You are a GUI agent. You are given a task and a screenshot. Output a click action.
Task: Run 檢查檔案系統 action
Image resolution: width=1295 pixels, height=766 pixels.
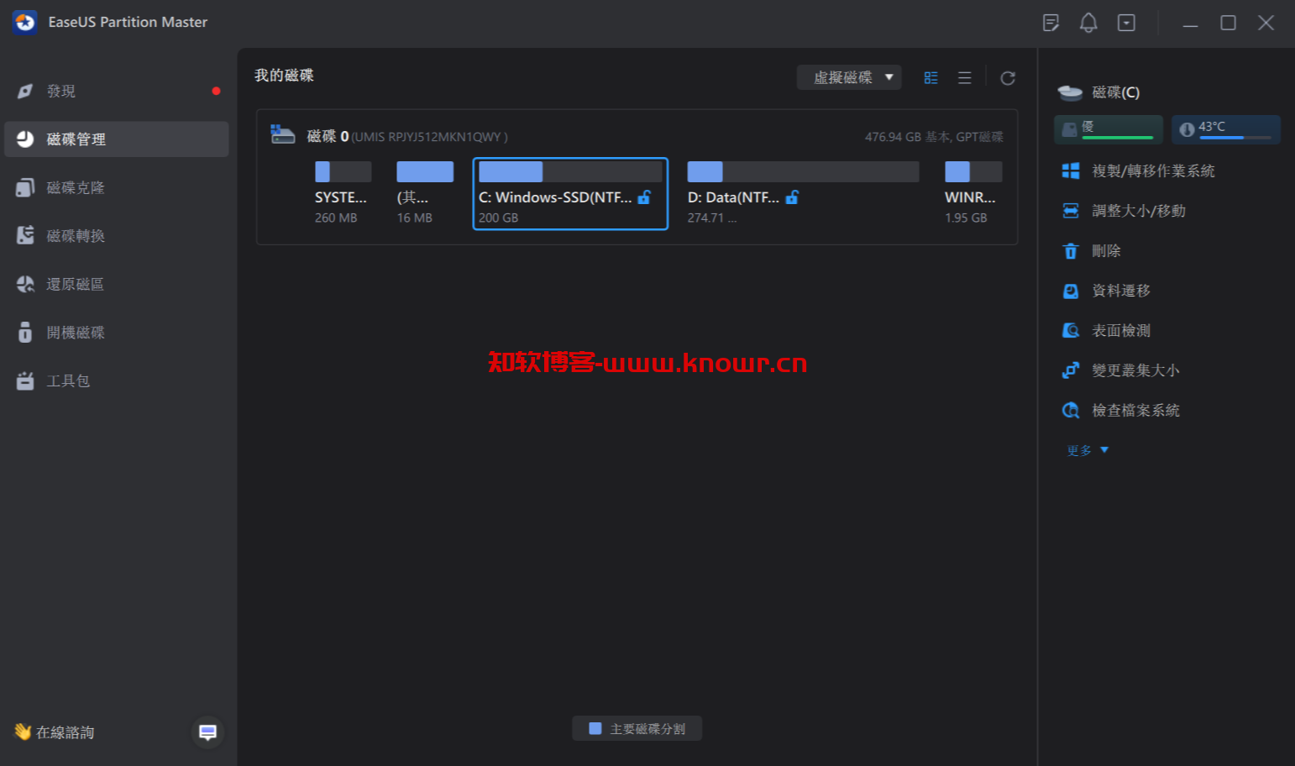point(1135,411)
